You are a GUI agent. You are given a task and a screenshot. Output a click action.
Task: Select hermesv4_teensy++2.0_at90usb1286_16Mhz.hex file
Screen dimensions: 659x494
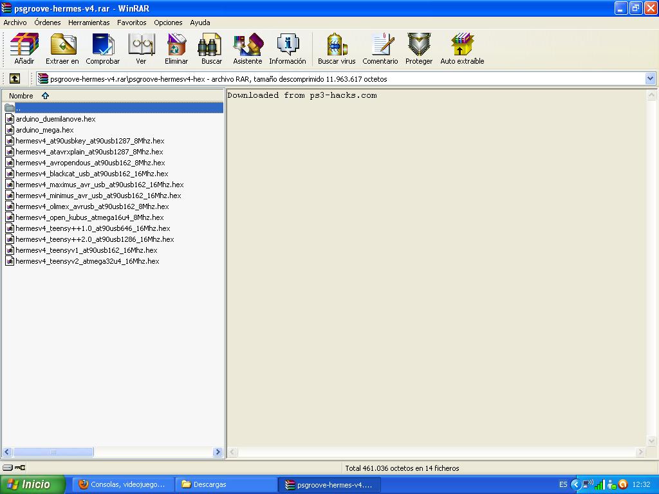(95, 239)
